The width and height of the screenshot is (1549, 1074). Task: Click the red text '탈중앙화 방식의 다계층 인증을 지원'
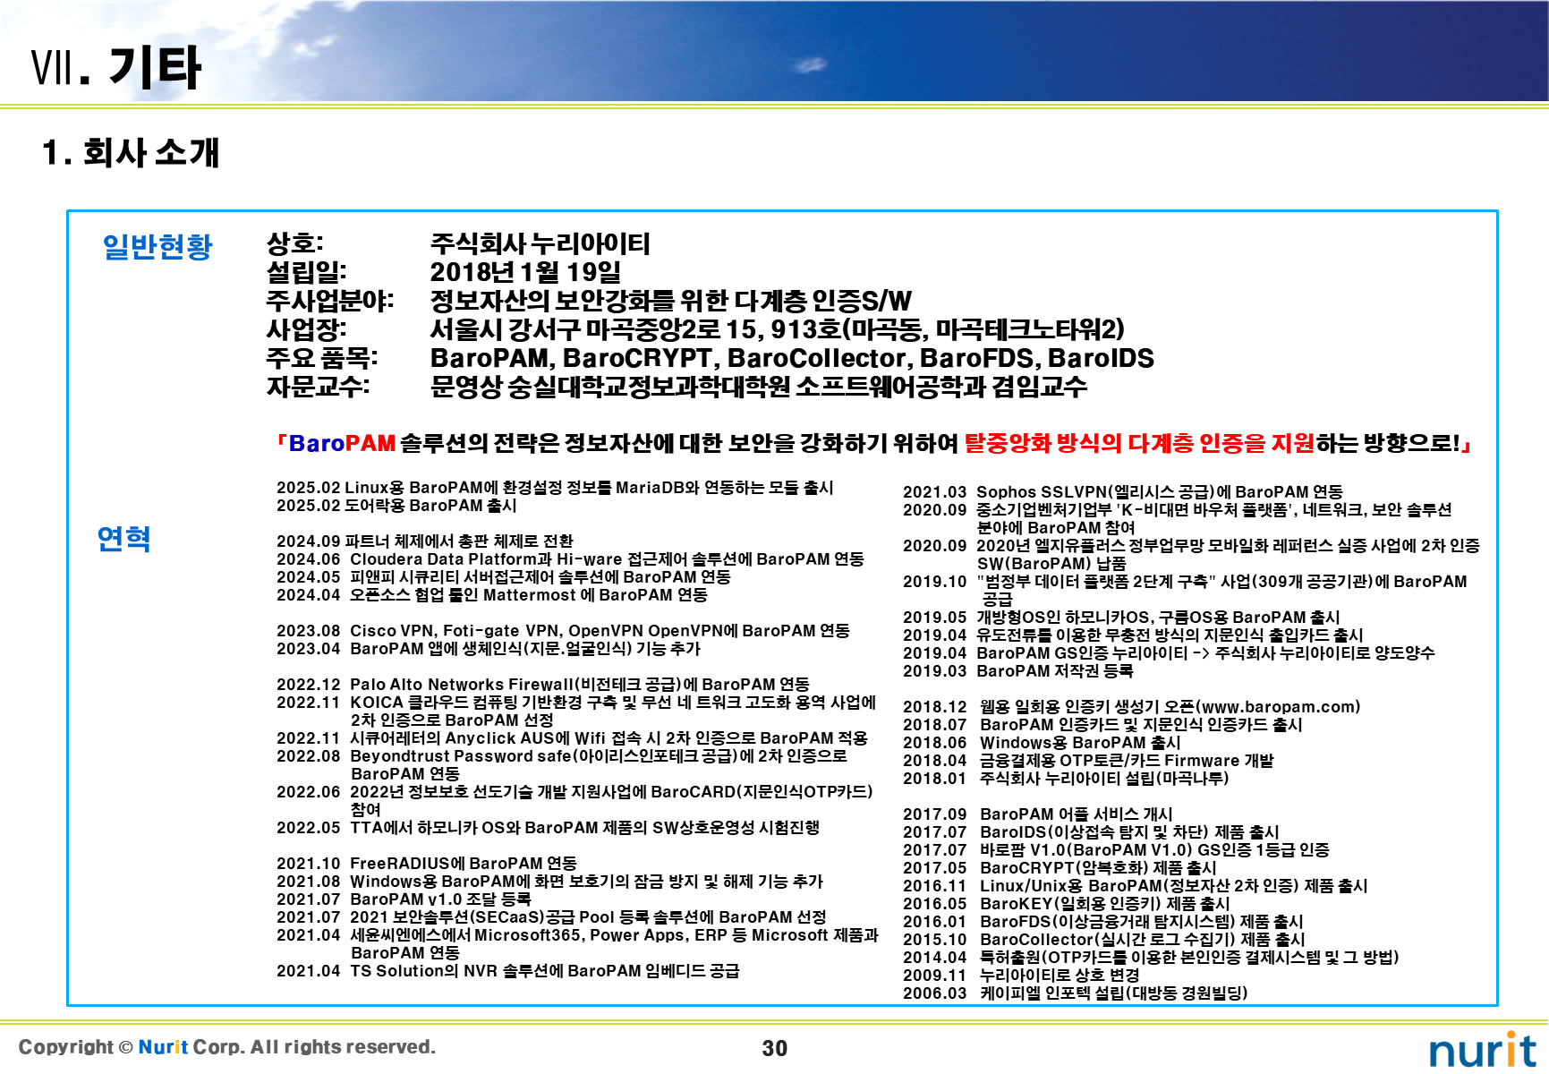(1139, 443)
